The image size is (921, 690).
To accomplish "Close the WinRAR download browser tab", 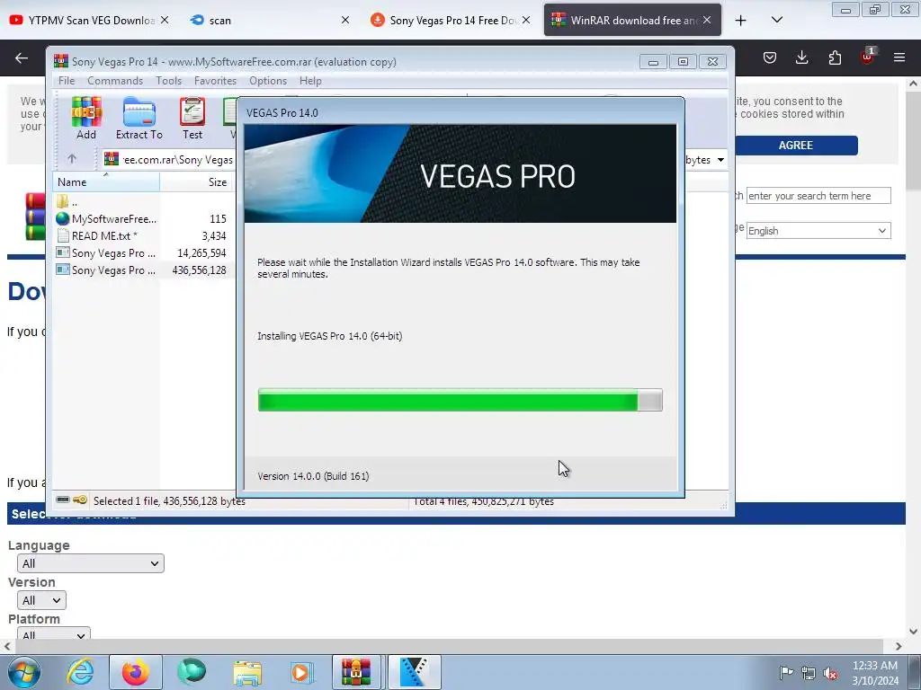I will (x=707, y=20).
